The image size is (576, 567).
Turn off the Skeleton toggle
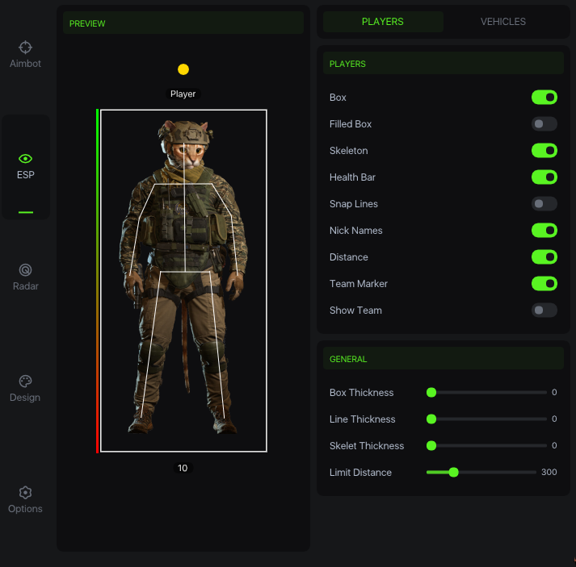click(544, 151)
